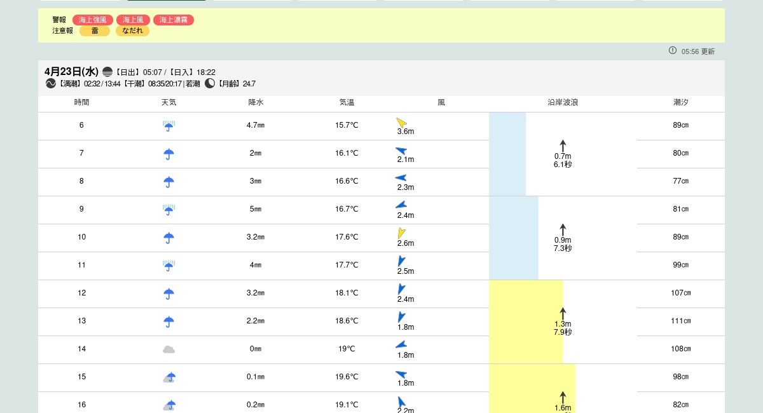Click the sunrise icon next to 日出
Screen dimensions: 763x413
[x=107, y=72]
